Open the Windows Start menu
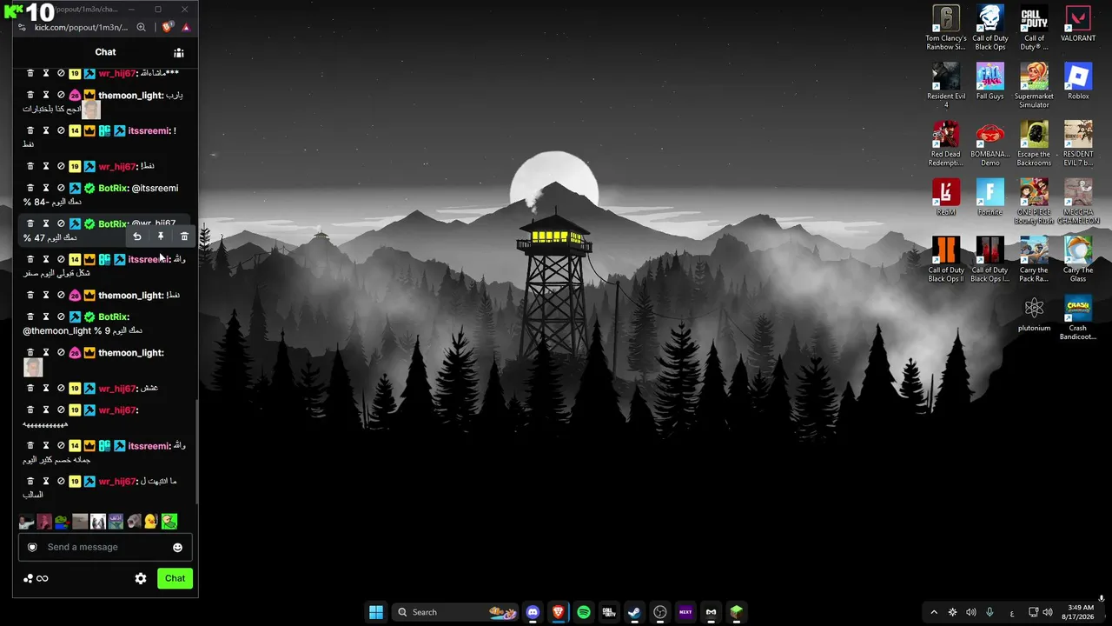Image resolution: width=1112 pixels, height=626 pixels. [376, 612]
